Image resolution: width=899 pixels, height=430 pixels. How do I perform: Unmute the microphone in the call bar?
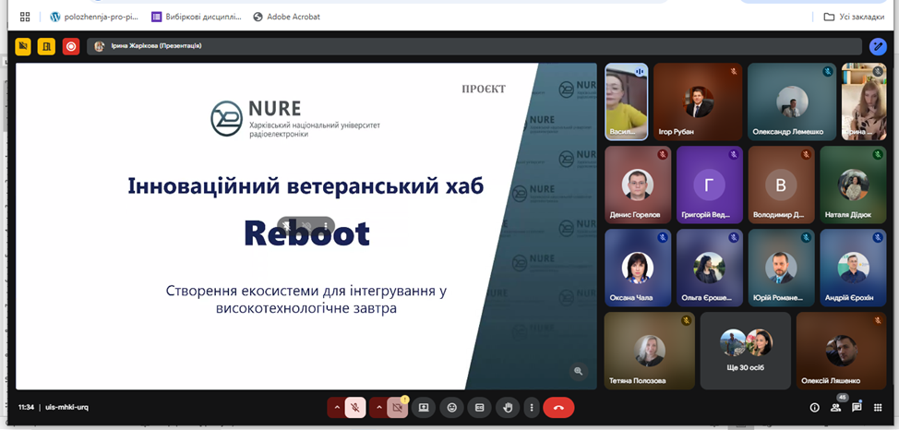click(x=355, y=408)
